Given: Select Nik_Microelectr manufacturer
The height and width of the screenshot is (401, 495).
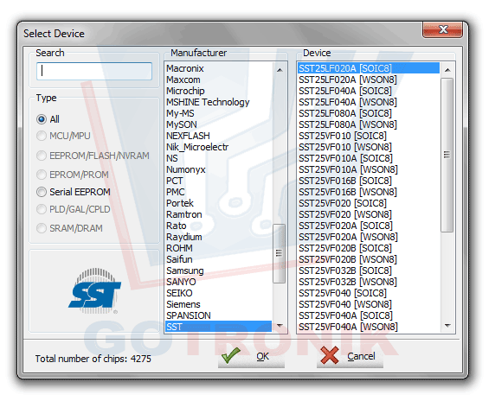Looking at the screenshot, I should pyautogui.click(x=218, y=147).
